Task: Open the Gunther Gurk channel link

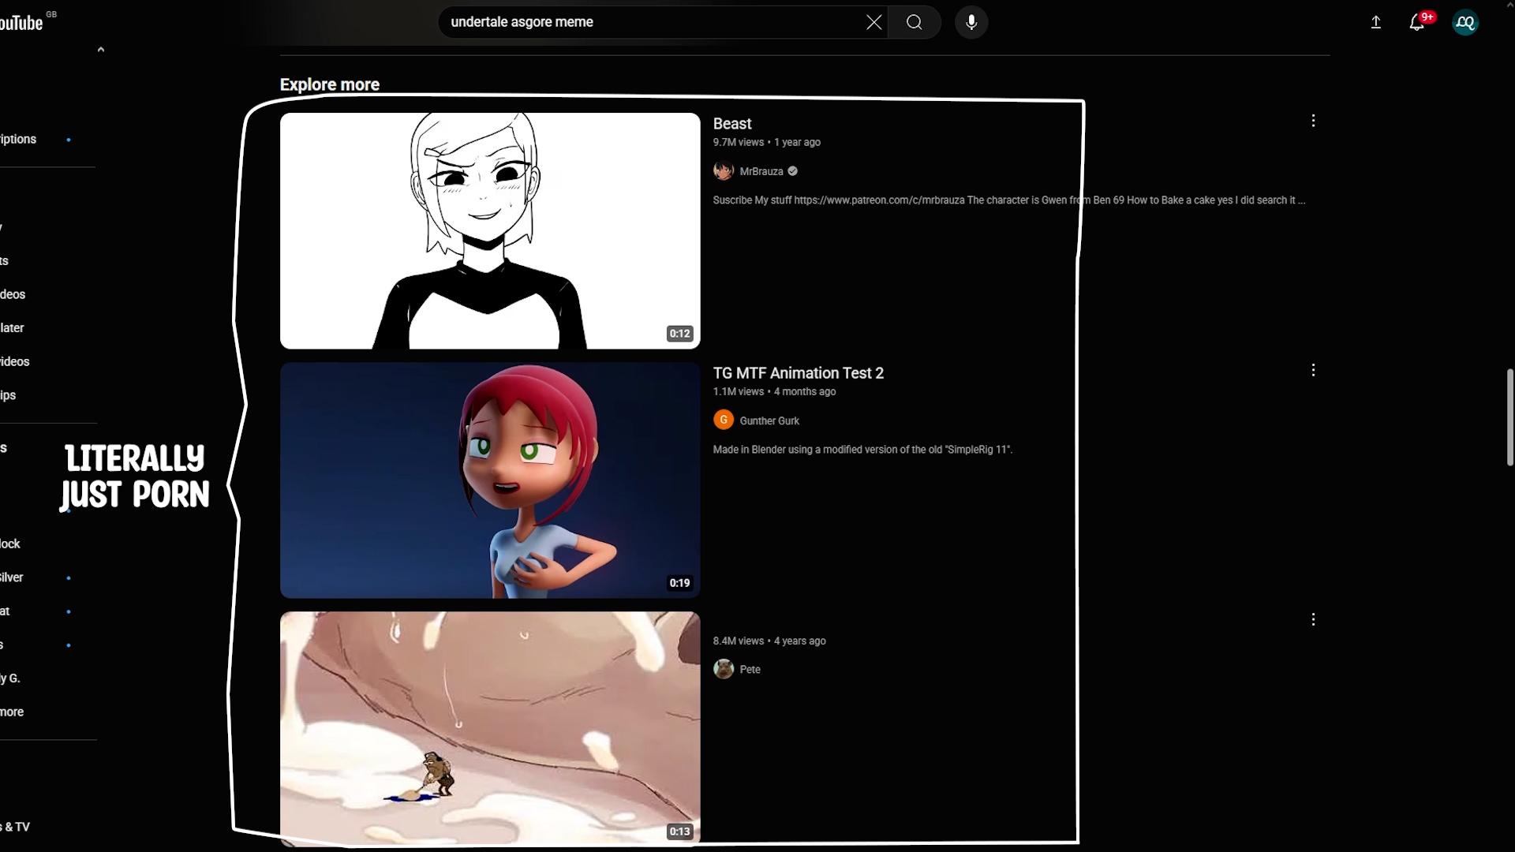Action: [769, 420]
